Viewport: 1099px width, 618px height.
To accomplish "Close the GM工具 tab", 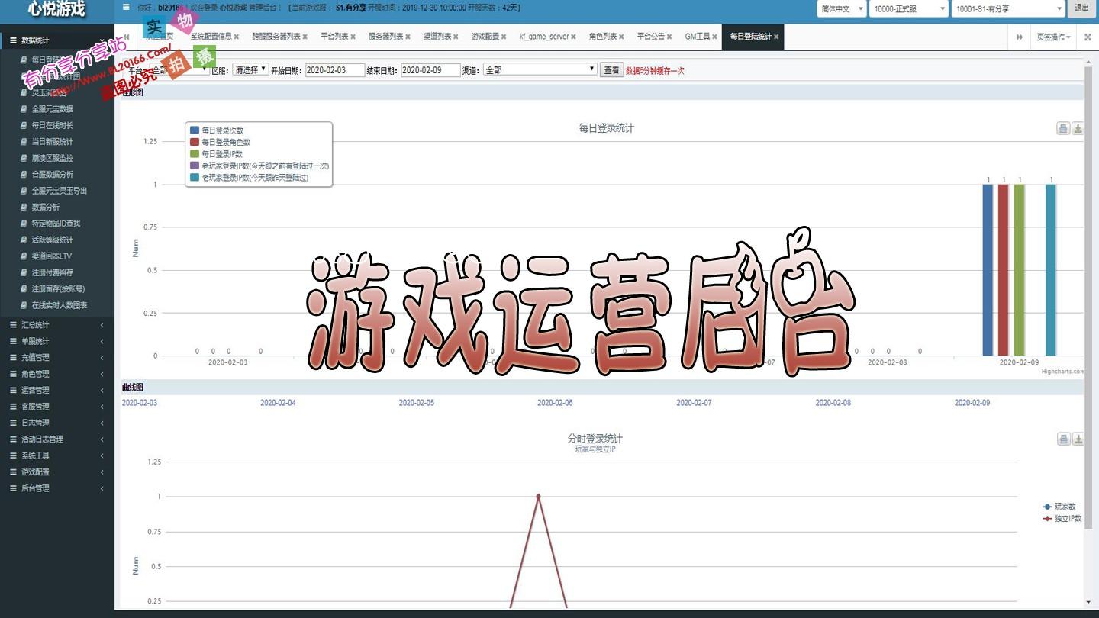I will (714, 37).
